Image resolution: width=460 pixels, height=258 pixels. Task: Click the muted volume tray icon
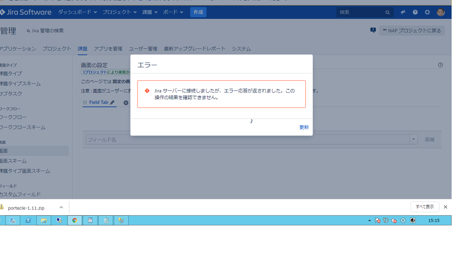pos(394,220)
